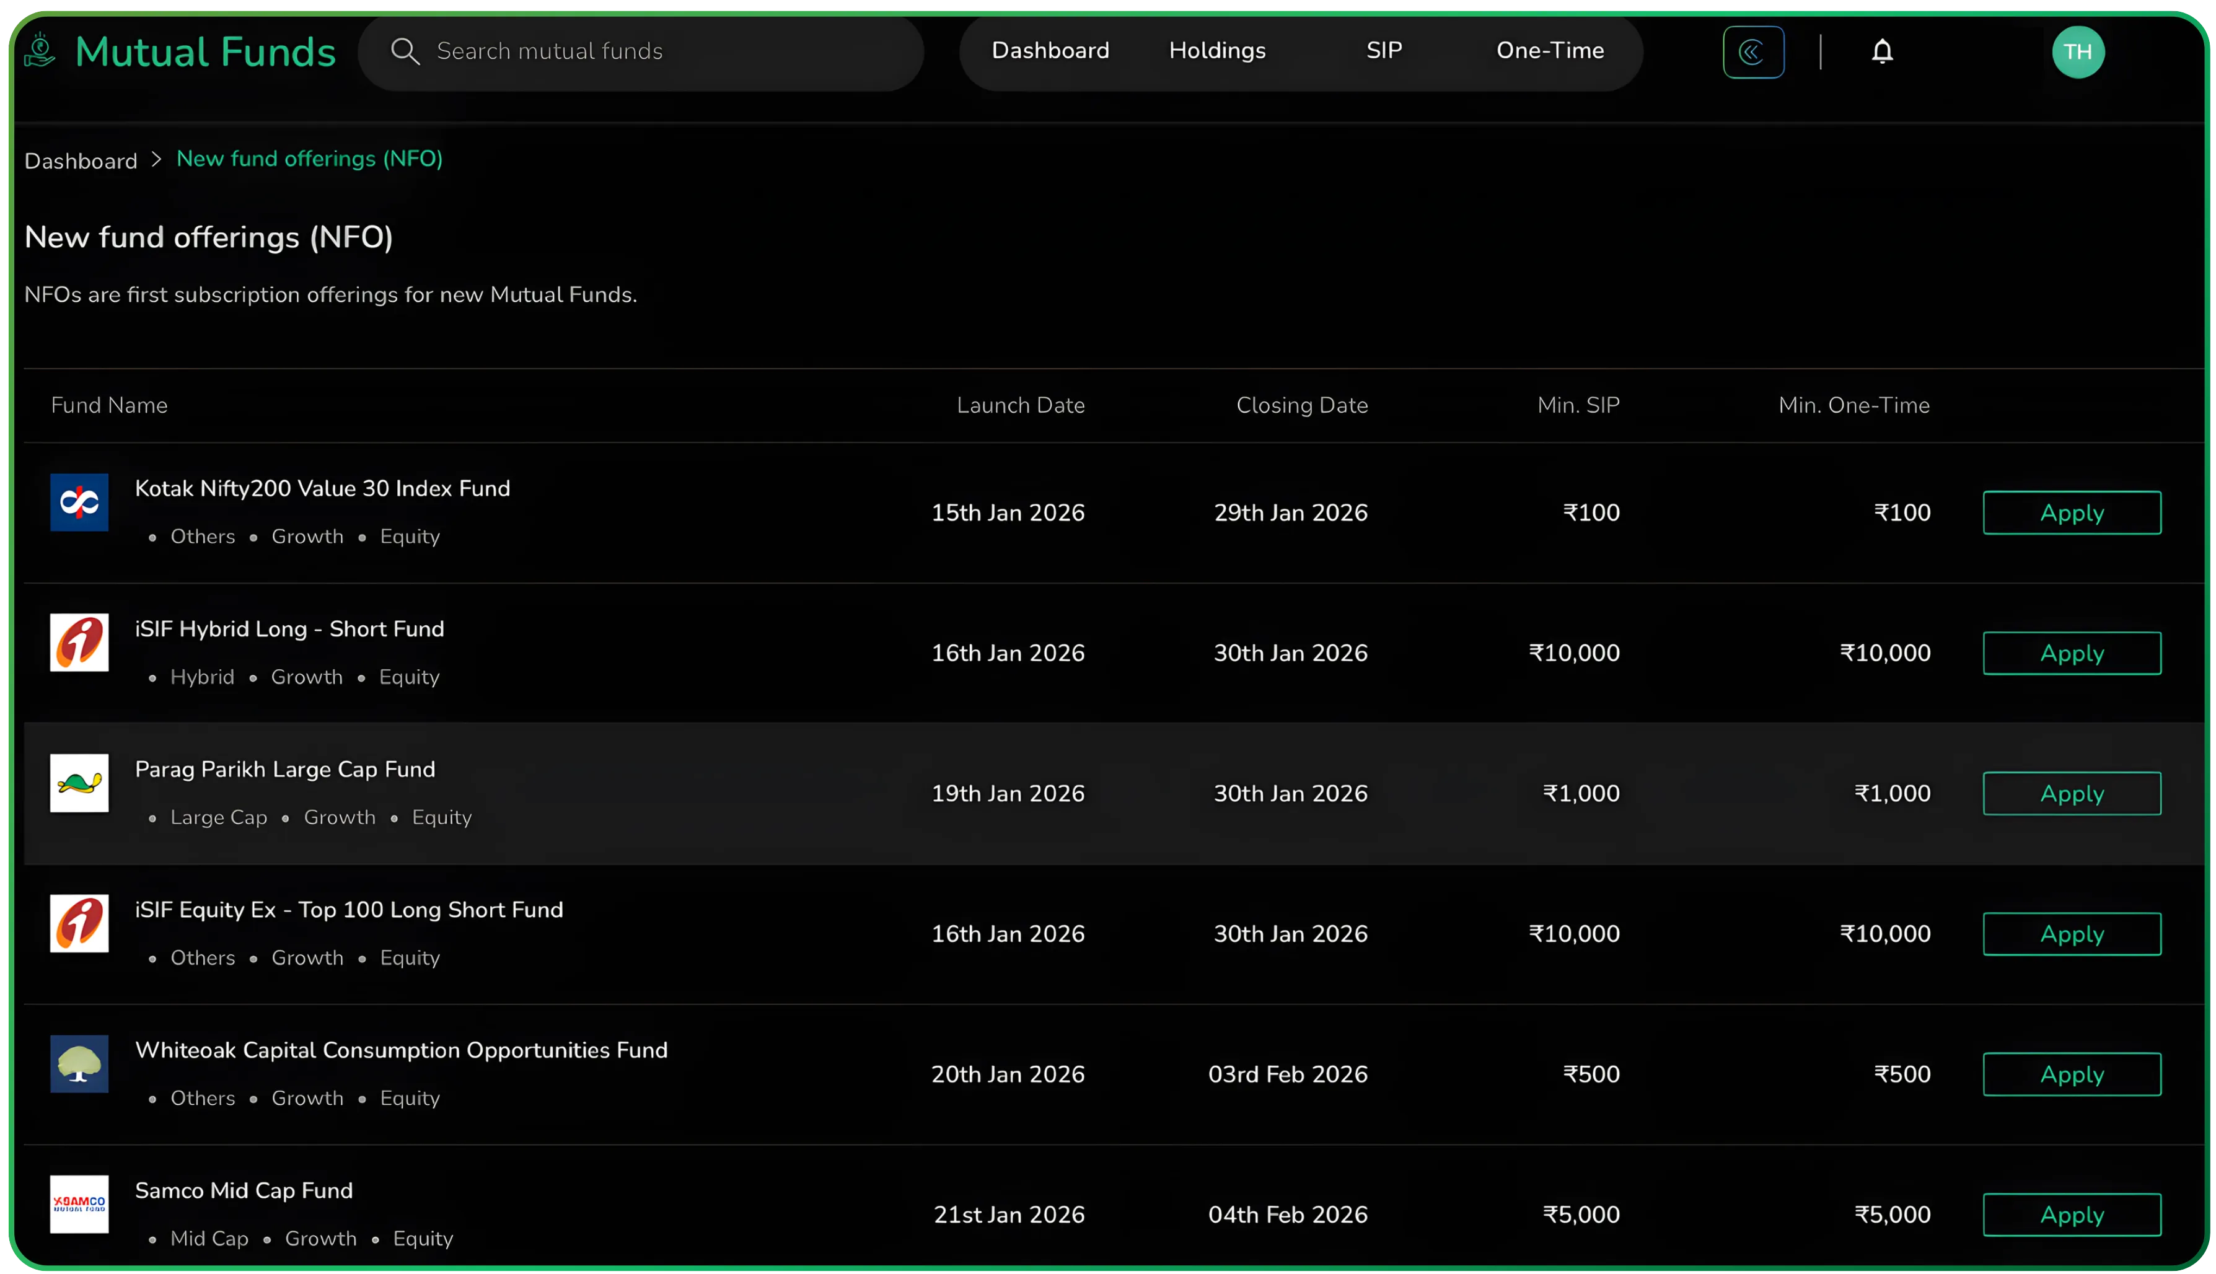This screenshot has height=1274, width=2216.
Task: Click the Mutual Funds brand title
Action: (206, 51)
